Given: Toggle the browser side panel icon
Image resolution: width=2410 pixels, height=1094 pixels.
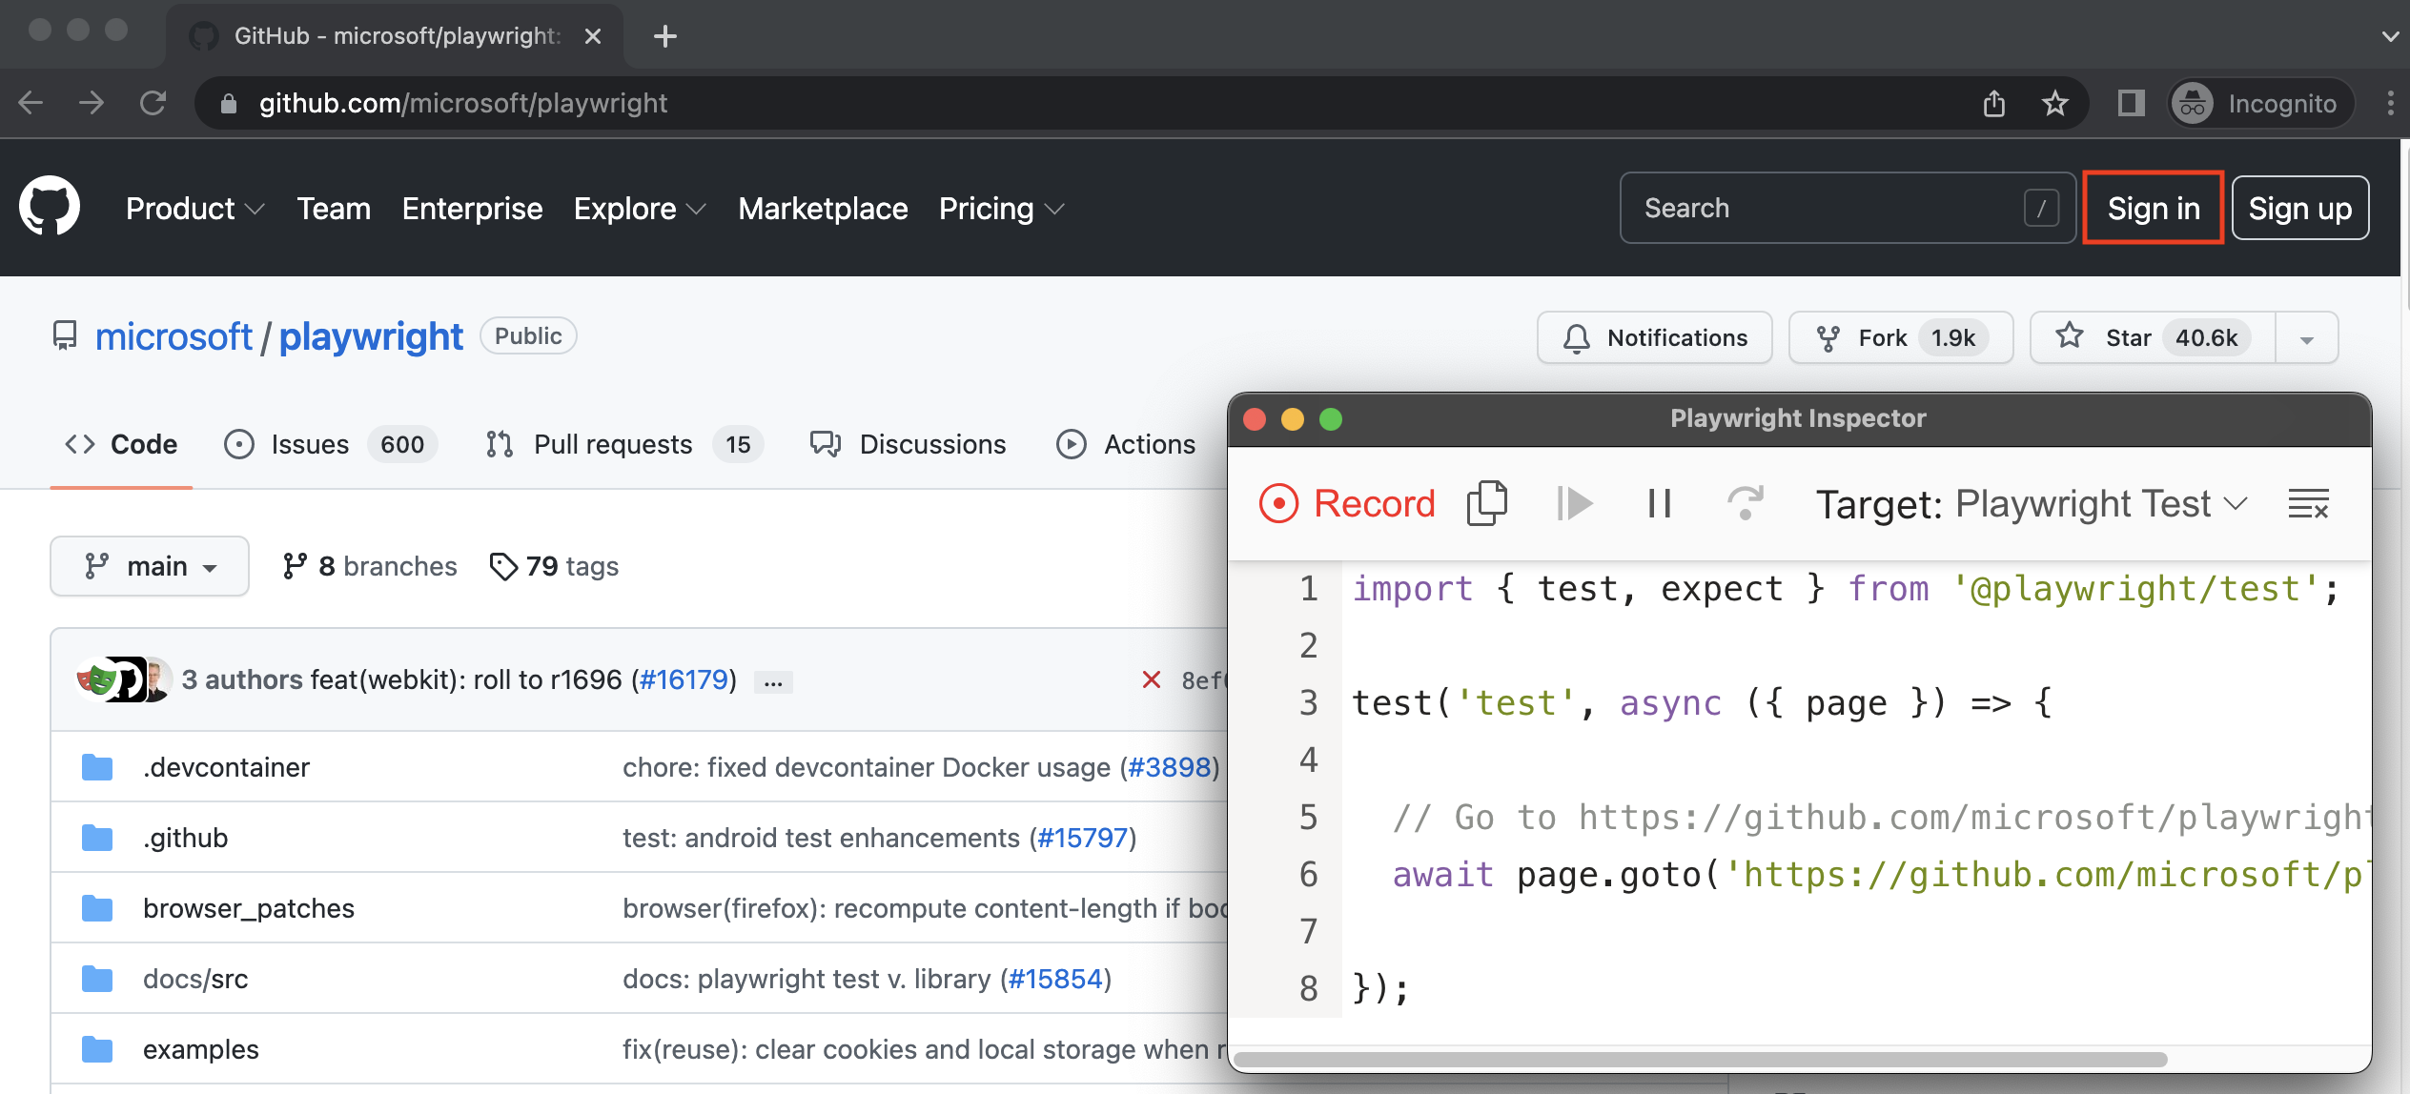Looking at the screenshot, I should (x=2131, y=103).
